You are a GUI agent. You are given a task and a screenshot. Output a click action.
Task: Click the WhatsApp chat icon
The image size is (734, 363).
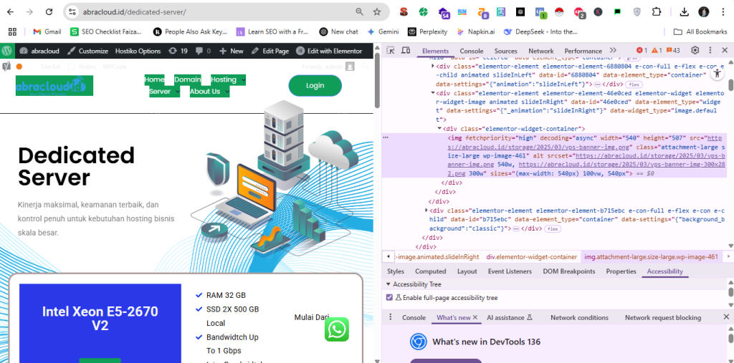tap(337, 329)
